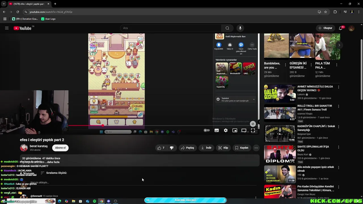Open the Azar Logo bookmark
The width and height of the screenshot is (363, 204).
tap(48, 19)
